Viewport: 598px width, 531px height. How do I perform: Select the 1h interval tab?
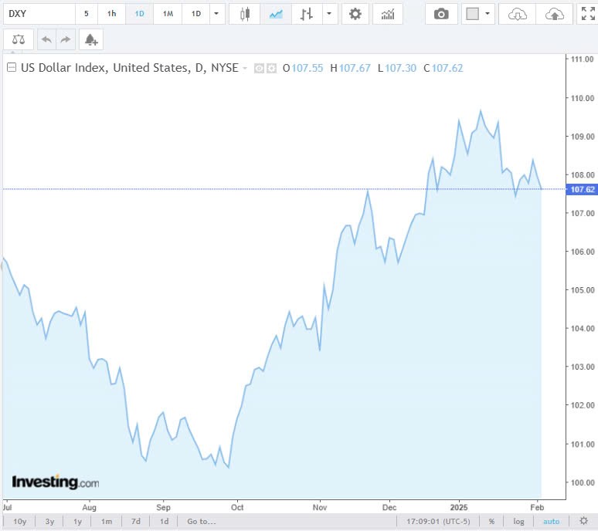112,14
